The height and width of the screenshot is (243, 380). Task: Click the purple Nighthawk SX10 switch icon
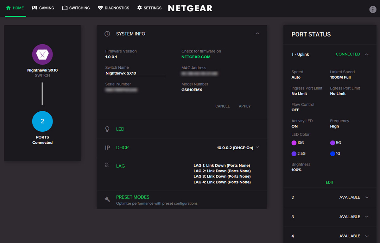[x=42, y=54]
